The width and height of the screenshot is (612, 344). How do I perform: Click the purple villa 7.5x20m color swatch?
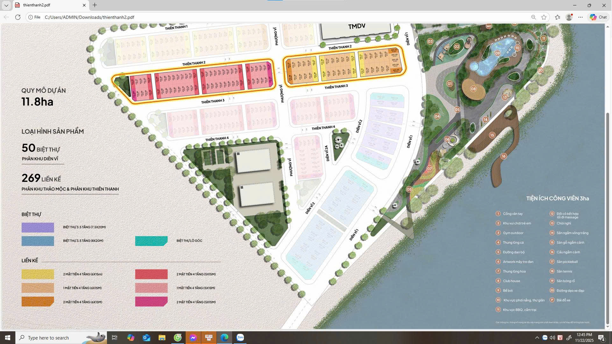pyautogui.click(x=38, y=227)
